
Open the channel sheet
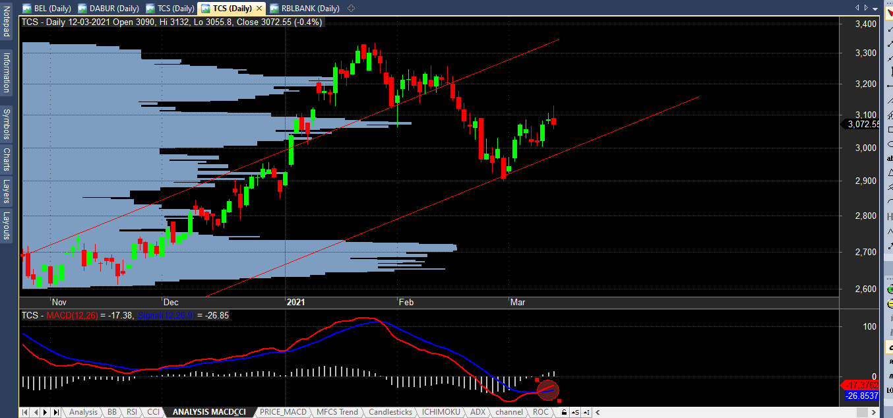[x=509, y=412]
